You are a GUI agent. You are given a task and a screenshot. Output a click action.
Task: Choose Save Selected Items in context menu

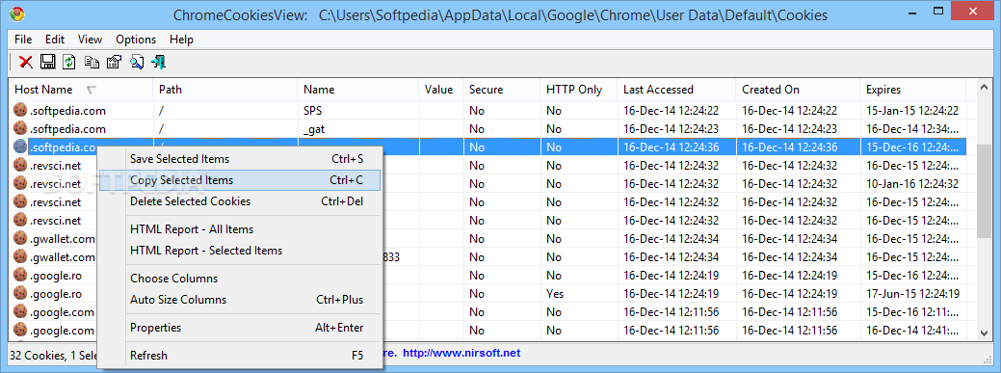[x=240, y=159]
